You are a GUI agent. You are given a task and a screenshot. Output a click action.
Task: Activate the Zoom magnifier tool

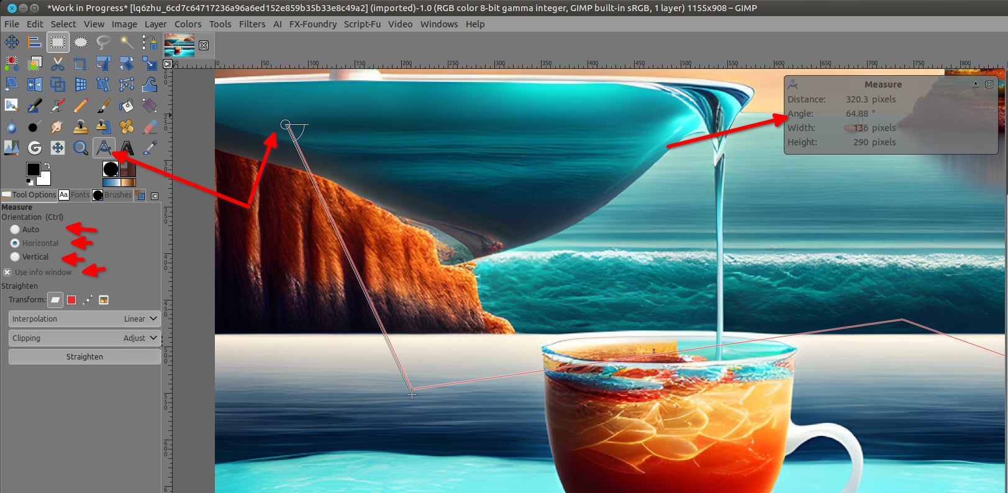[x=81, y=148]
